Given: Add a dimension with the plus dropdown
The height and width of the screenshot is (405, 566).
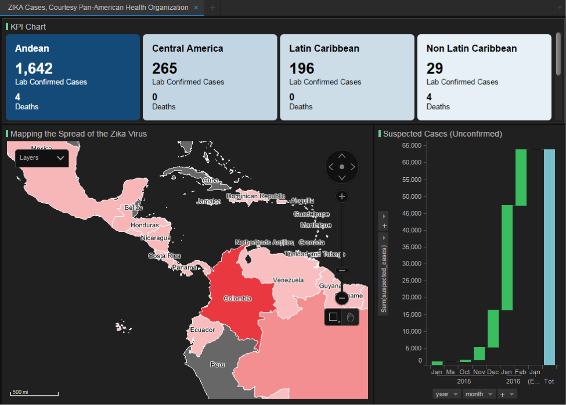Looking at the screenshot, I should pos(507,394).
